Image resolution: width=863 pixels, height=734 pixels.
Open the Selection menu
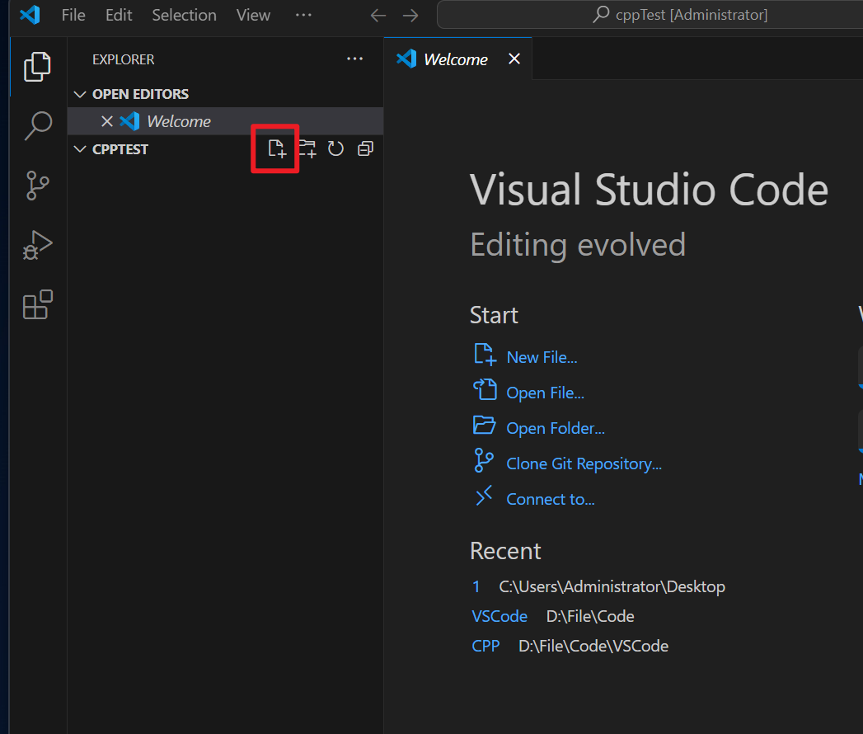pyautogui.click(x=184, y=15)
